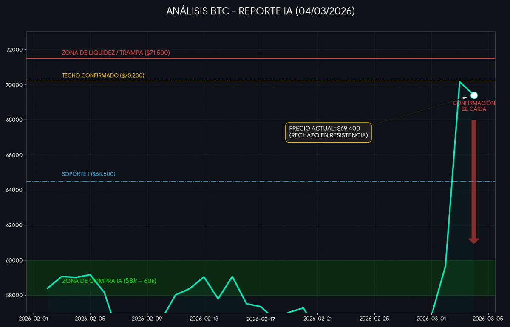510x327 pixels.
Task: Click the 62000 y-axis label
Action: click(15, 225)
